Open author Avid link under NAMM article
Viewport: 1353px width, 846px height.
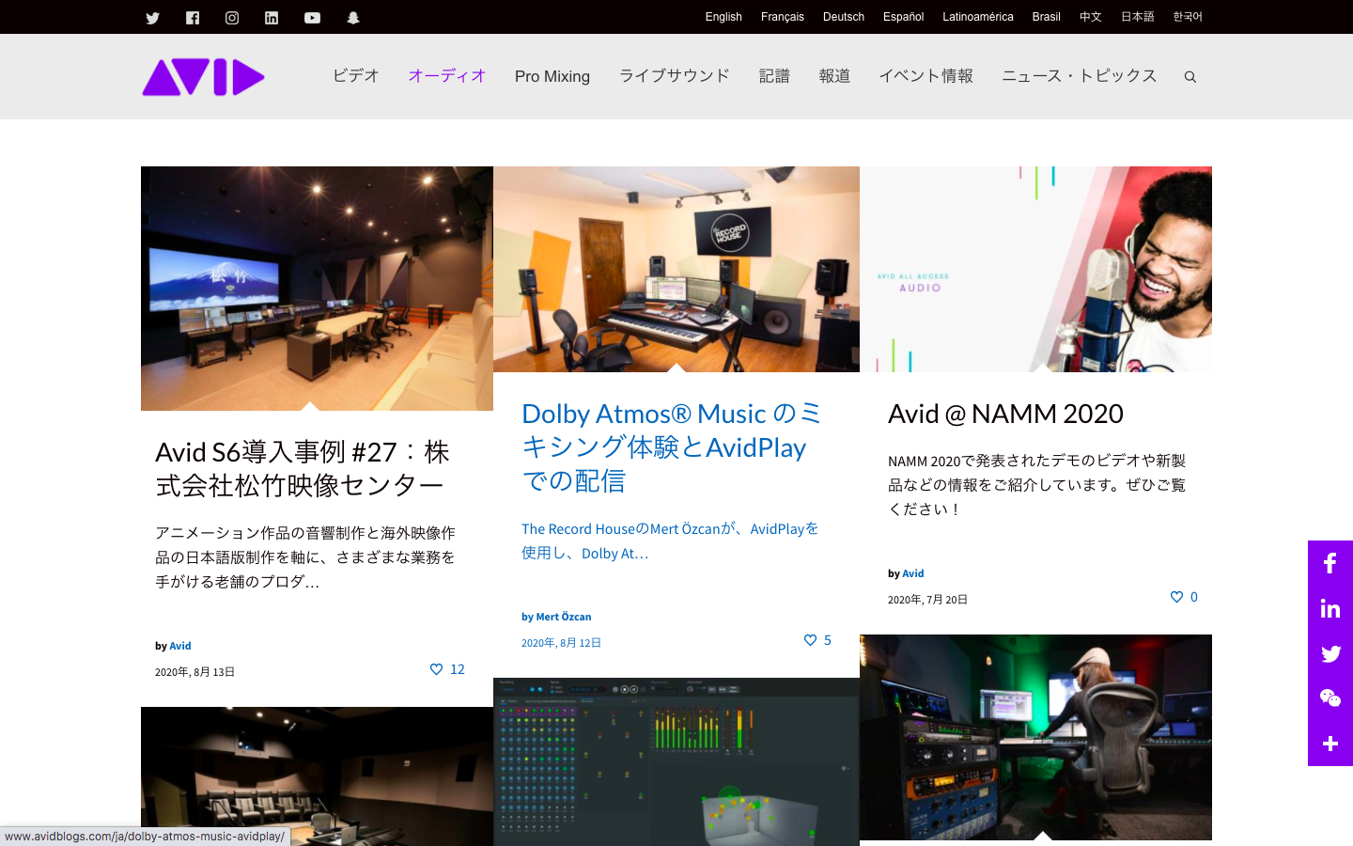pos(913,573)
